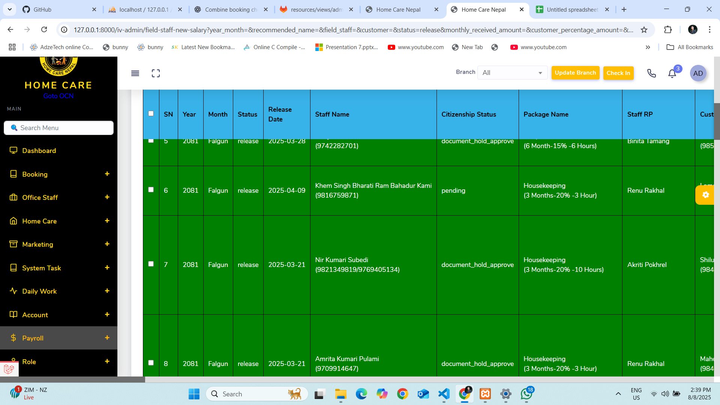Open Outlook from the taskbar

[423, 394]
